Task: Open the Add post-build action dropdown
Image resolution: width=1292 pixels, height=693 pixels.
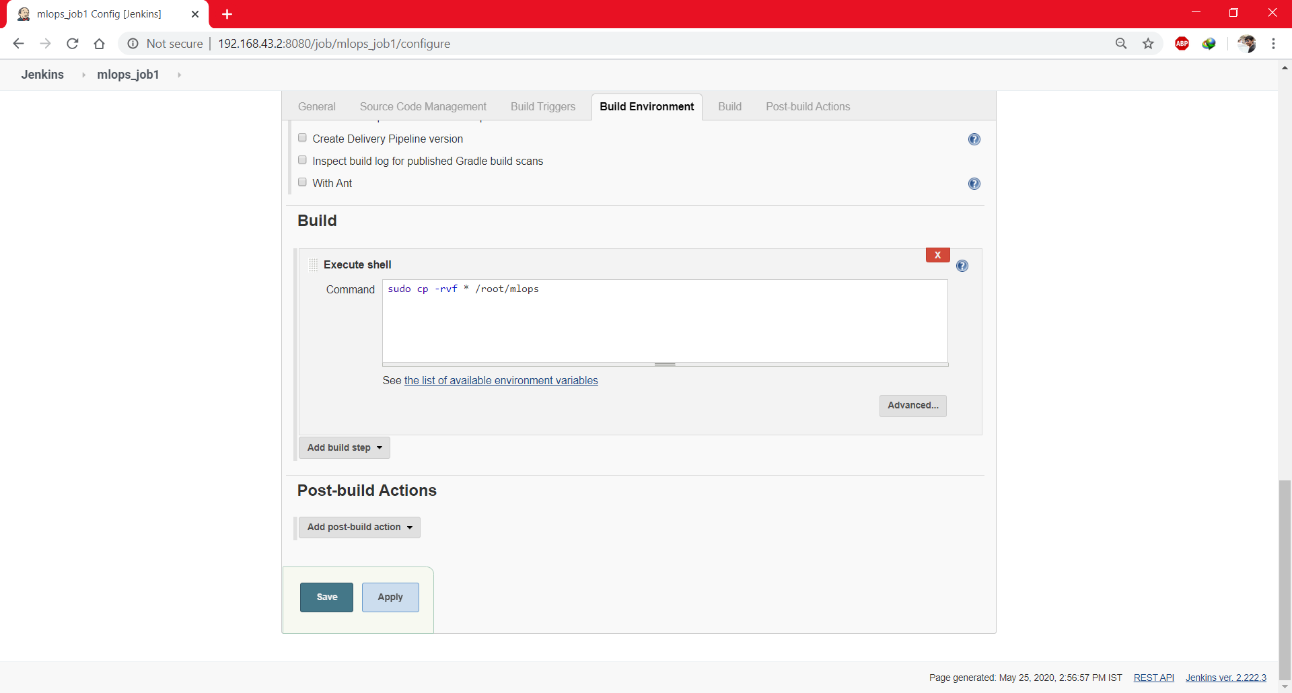Action: [x=359, y=527]
